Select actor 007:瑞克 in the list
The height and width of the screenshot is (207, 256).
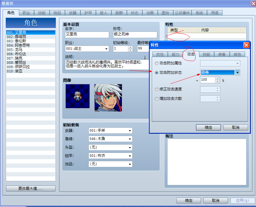tap(31, 58)
